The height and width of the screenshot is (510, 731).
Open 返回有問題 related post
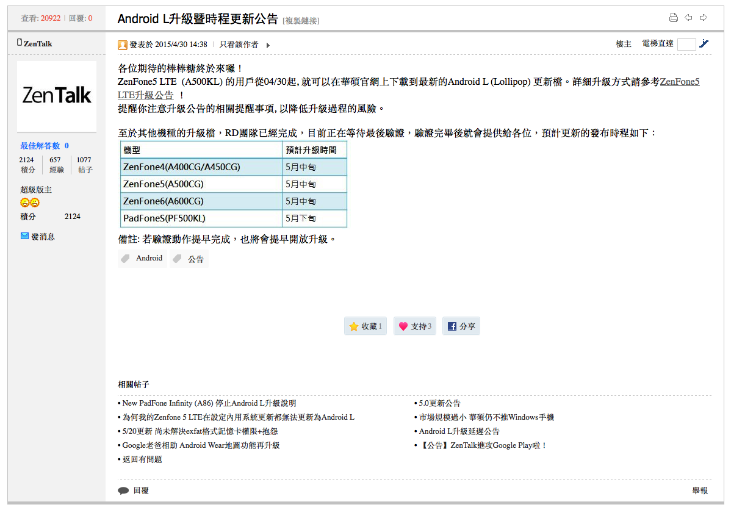[142, 459]
